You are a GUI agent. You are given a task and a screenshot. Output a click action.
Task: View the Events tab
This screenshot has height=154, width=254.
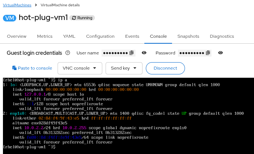pyautogui.click(x=132, y=36)
